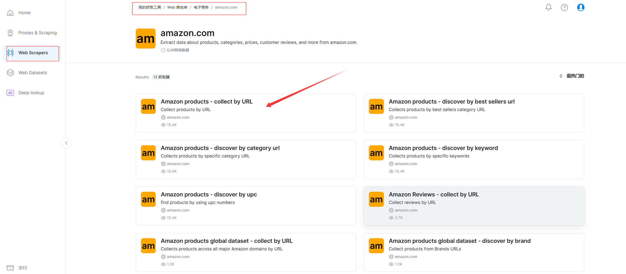Viewport: 626px width, 274px height.
Task: Click 'find products by using upc numbers' text
Action: (198, 202)
